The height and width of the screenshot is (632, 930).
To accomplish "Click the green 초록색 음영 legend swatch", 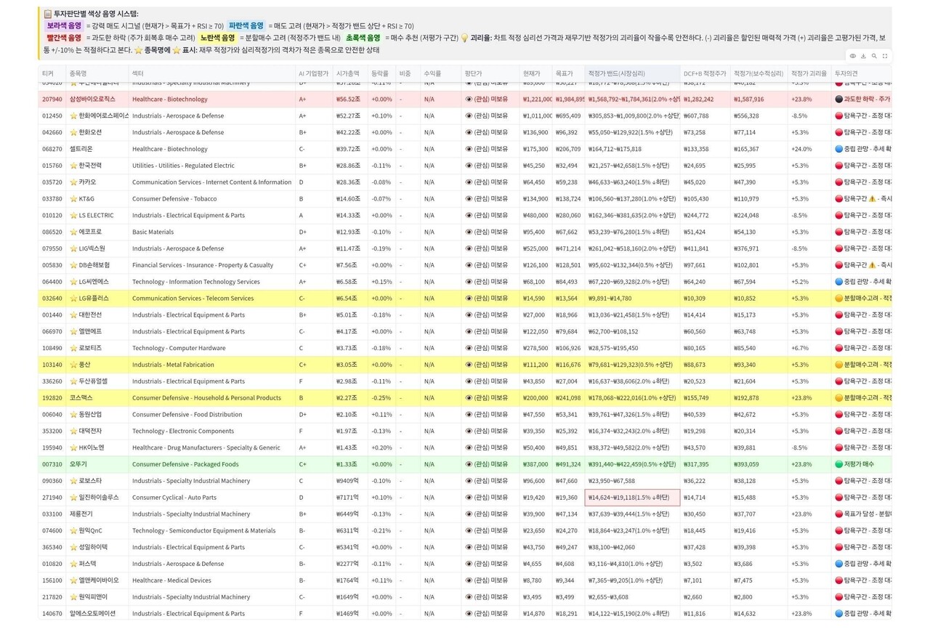I will 363,38.
